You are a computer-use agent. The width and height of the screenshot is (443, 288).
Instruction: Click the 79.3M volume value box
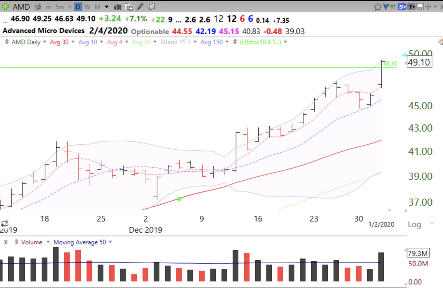click(x=418, y=253)
